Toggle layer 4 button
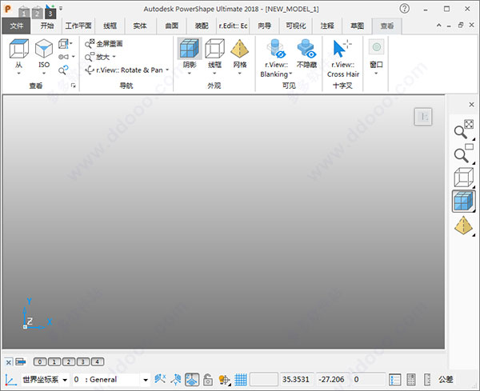480x391 pixels. click(x=98, y=362)
